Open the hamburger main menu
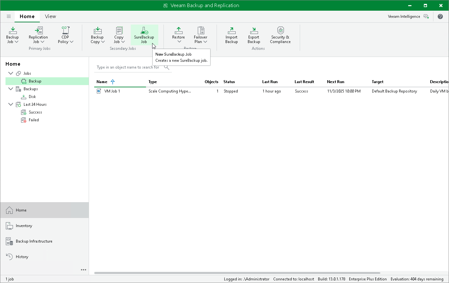The image size is (449, 283). 9,16
